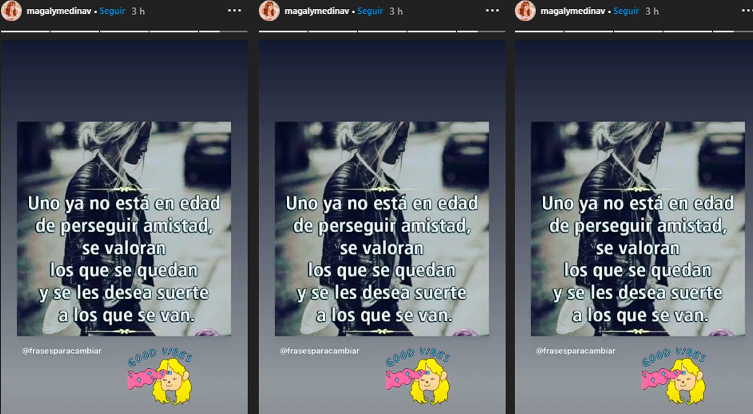The height and width of the screenshot is (414, 753).
Task: Click the quote image in the middle story
Action: [x=382, y=229]
